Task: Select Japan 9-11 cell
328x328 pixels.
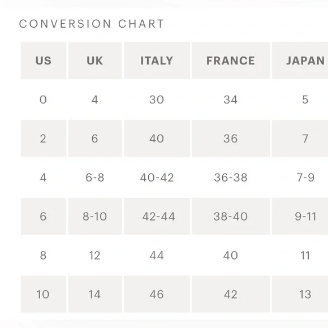Action: click(x=300, y=216)
